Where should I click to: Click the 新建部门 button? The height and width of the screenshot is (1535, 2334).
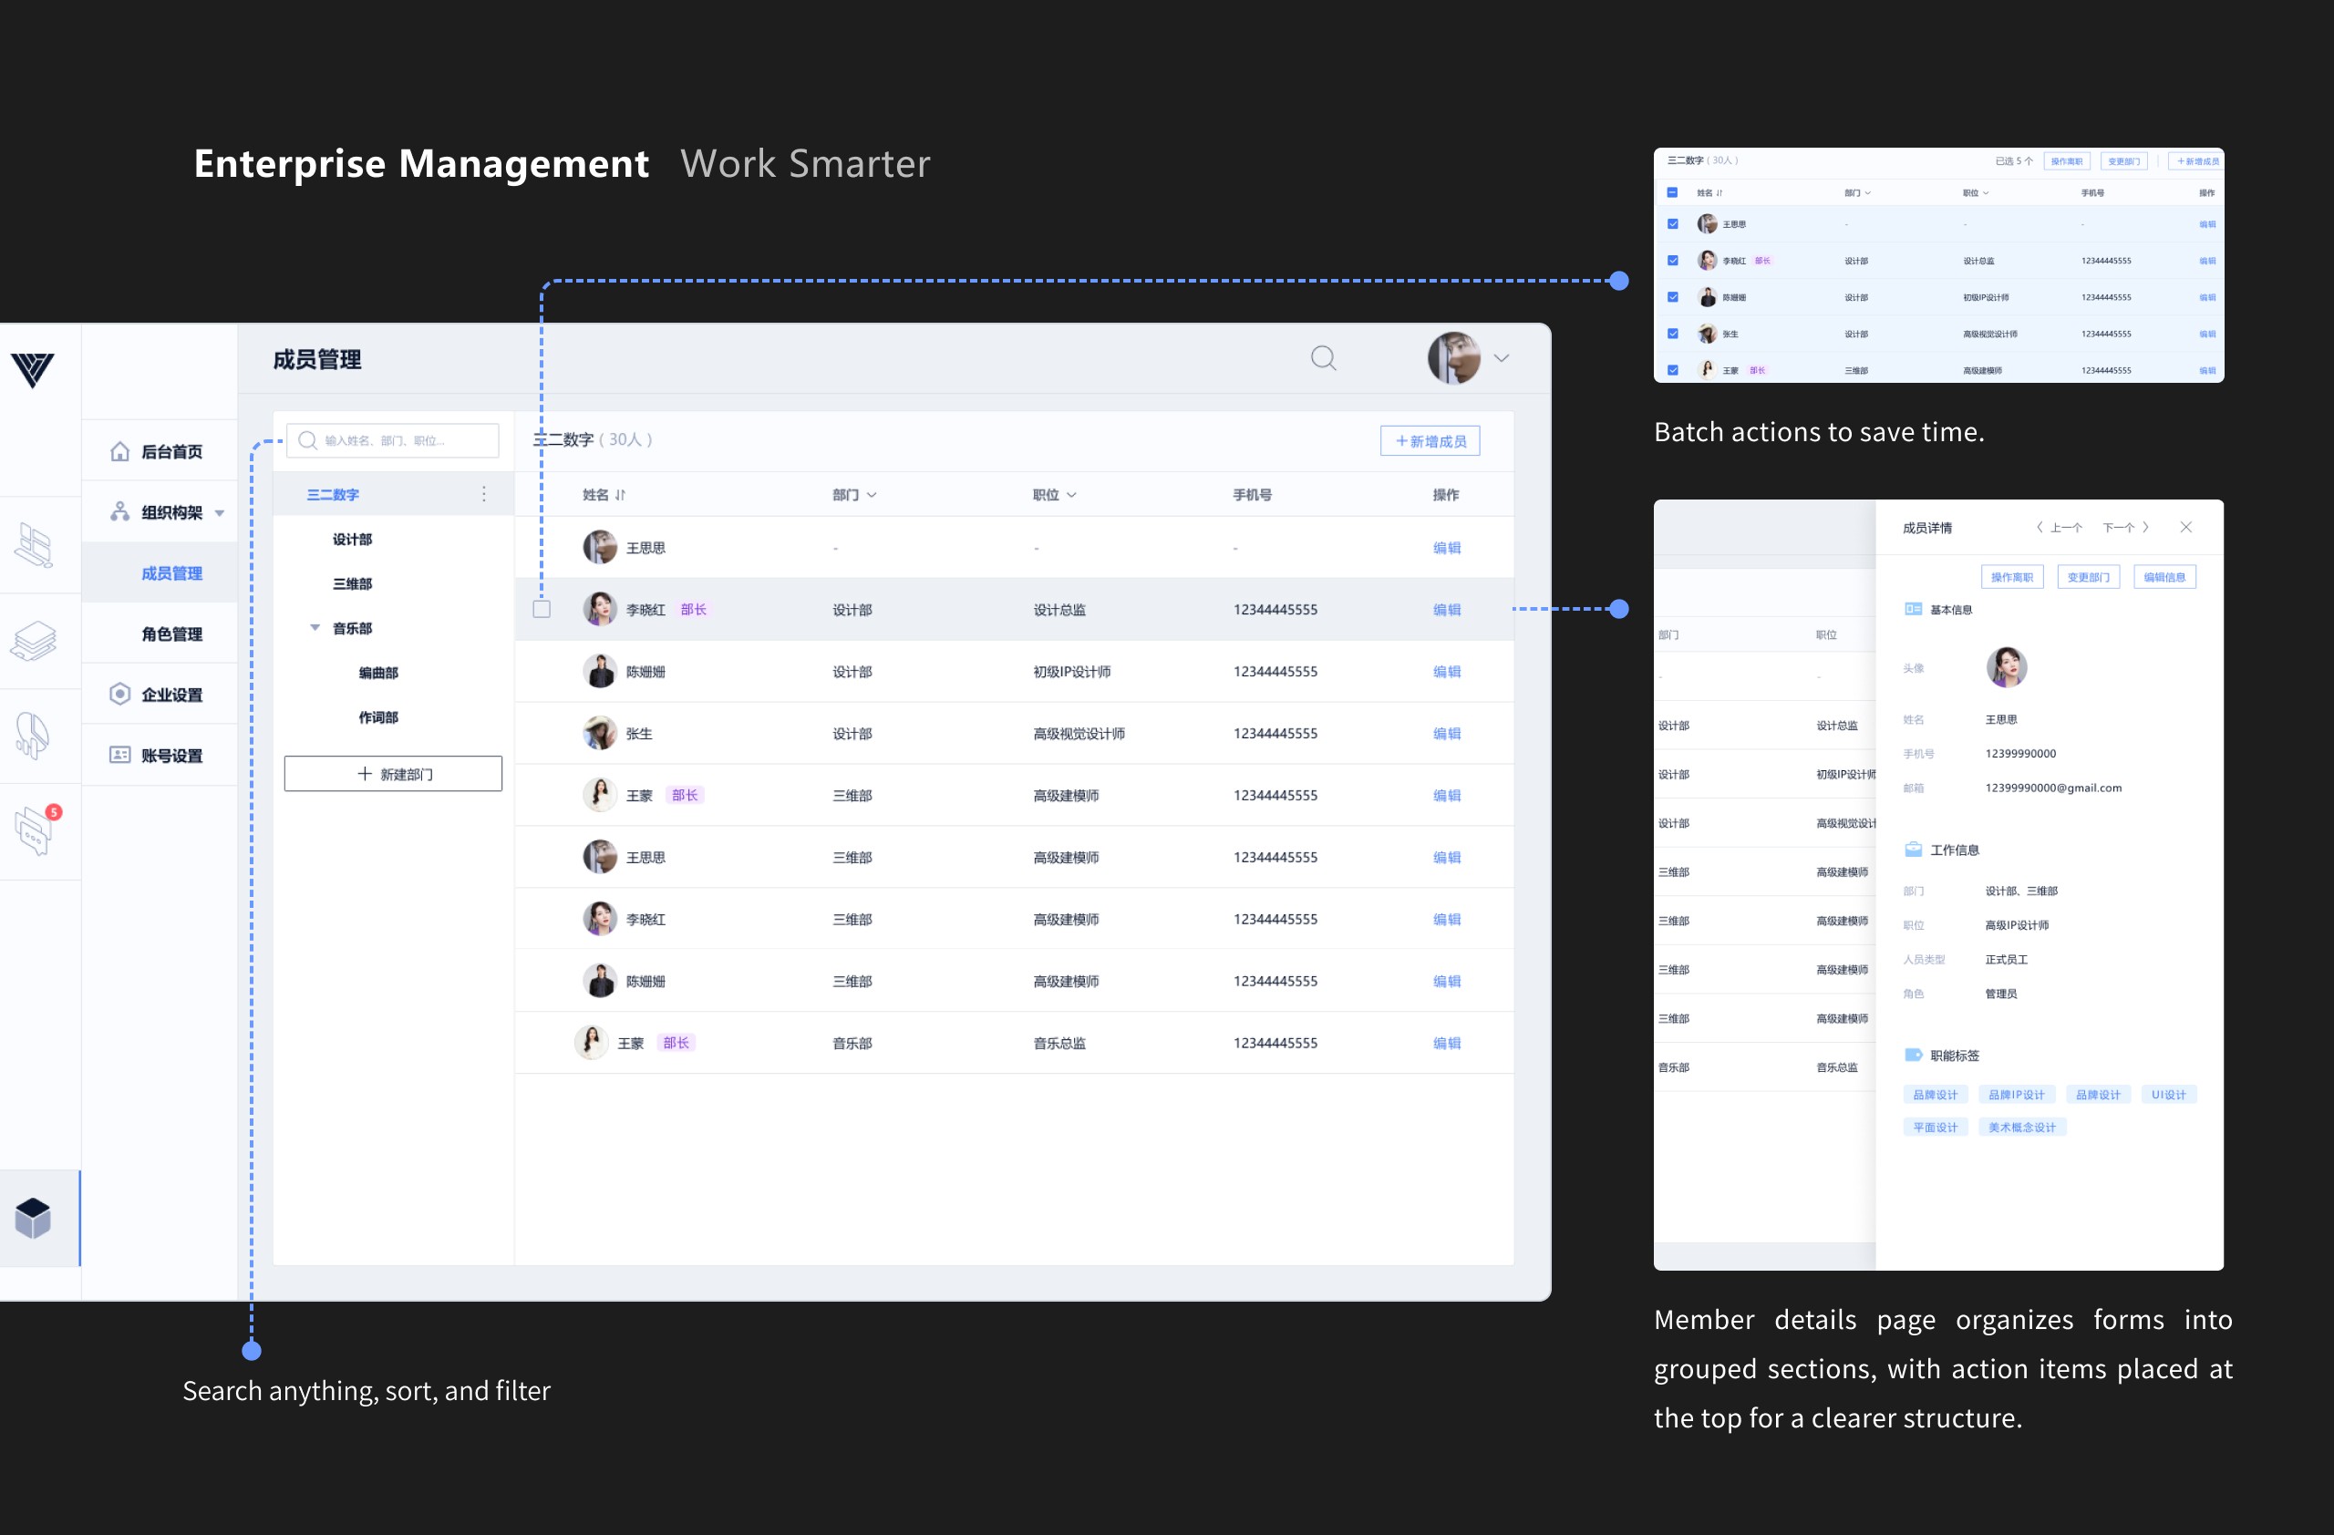(393, 773)
